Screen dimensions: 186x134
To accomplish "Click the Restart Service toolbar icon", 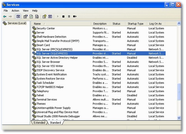I will (x=75, y=16).
